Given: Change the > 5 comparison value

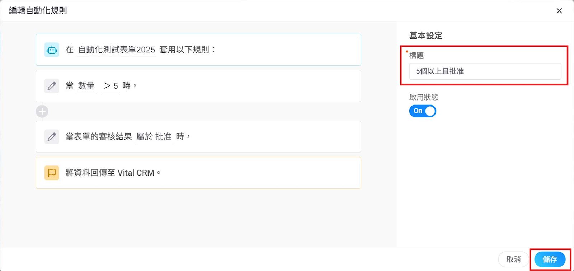Looking at the screenshot, I should (110, 86).
